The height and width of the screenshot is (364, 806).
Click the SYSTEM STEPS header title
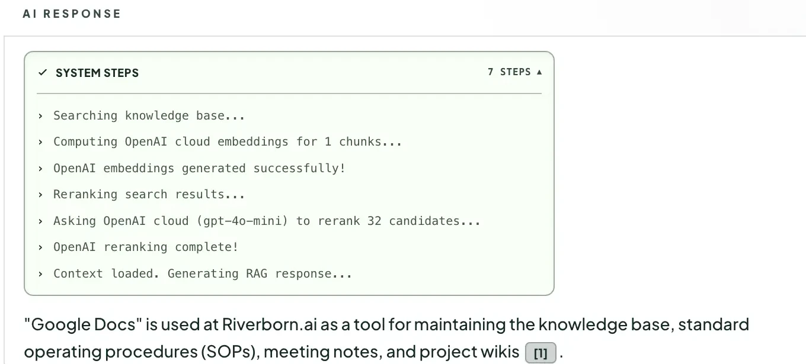97,73
